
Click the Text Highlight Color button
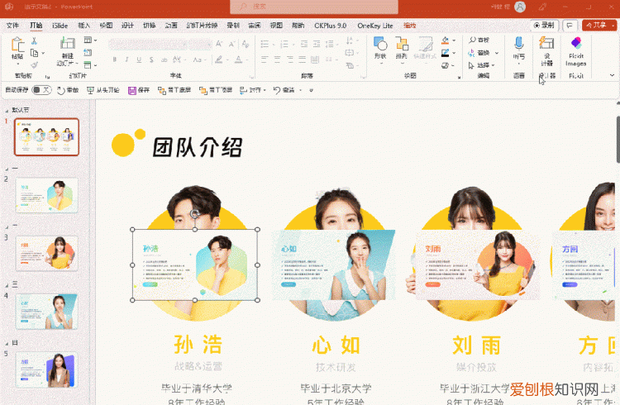(x=218, y=60)
